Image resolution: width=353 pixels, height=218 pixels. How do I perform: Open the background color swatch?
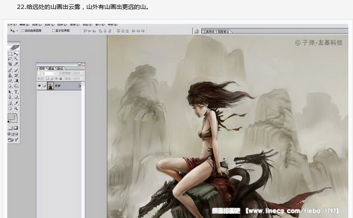pyautogui.click(x=16, y=121)
